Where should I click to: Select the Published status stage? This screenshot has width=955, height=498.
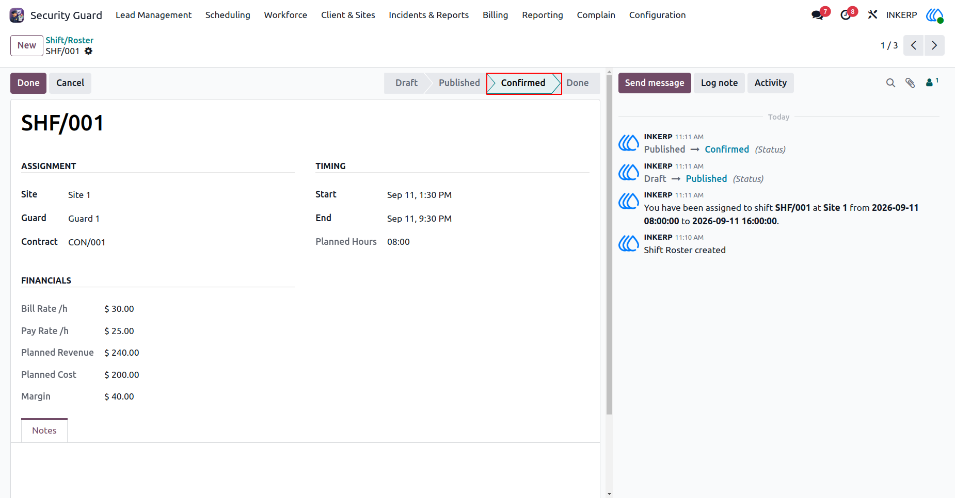[459, 83]
